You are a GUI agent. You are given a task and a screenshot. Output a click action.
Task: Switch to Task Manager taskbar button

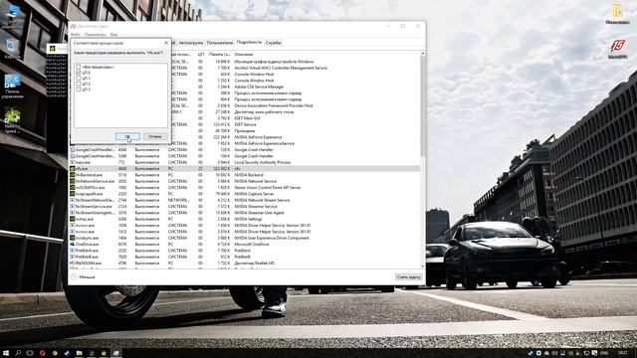pos(116,353)
